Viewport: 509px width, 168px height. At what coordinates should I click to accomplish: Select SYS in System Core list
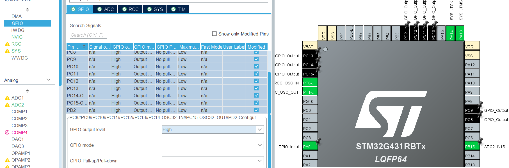pos(16,51)
